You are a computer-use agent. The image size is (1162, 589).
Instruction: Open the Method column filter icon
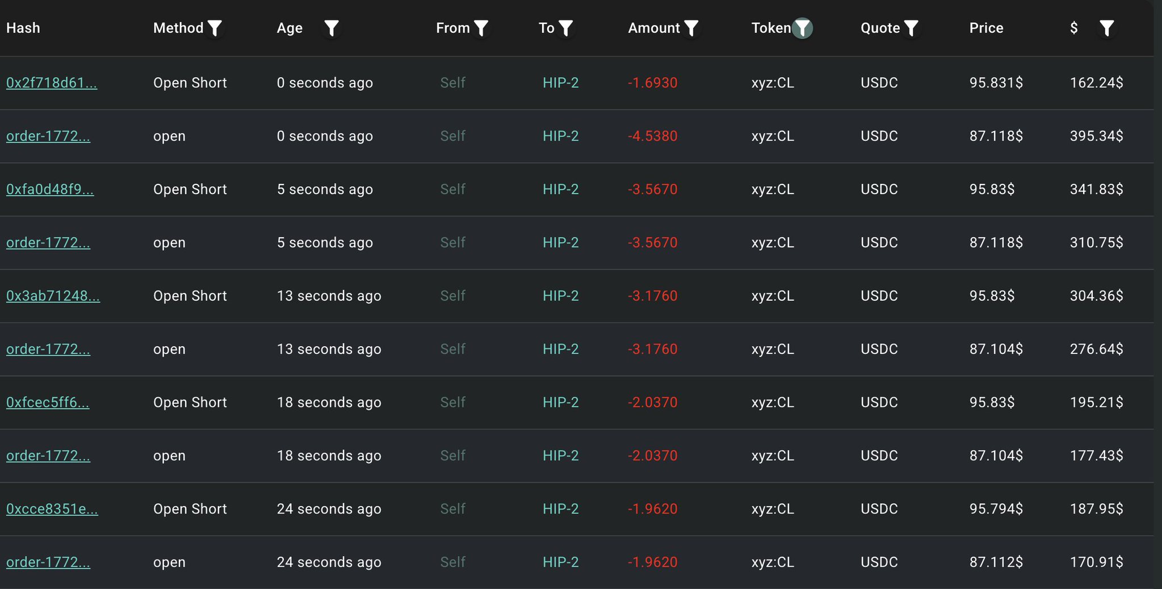click(x=215, y=28)
